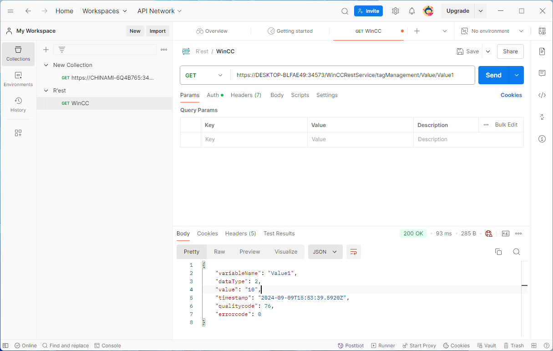The width and height of the screenshot is (553, 351).
Task: Open the hamburger menu icon
Action: pyautogui.click(x=10, y=11)
